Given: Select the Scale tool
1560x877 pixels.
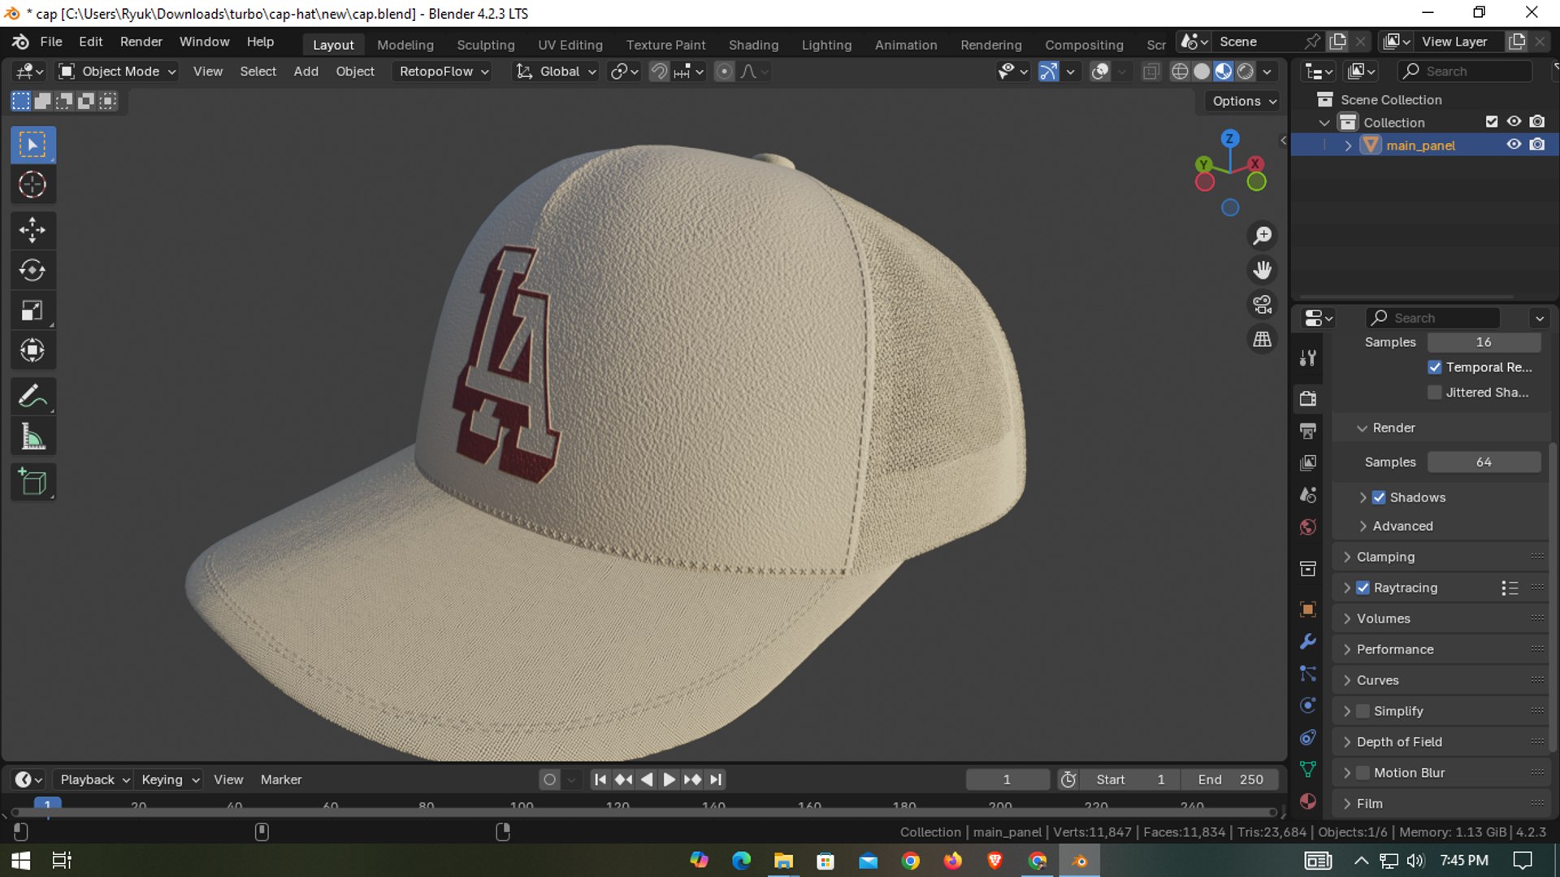Looking at the screenshot, I should pyautogui.click(x=32, y=310).
